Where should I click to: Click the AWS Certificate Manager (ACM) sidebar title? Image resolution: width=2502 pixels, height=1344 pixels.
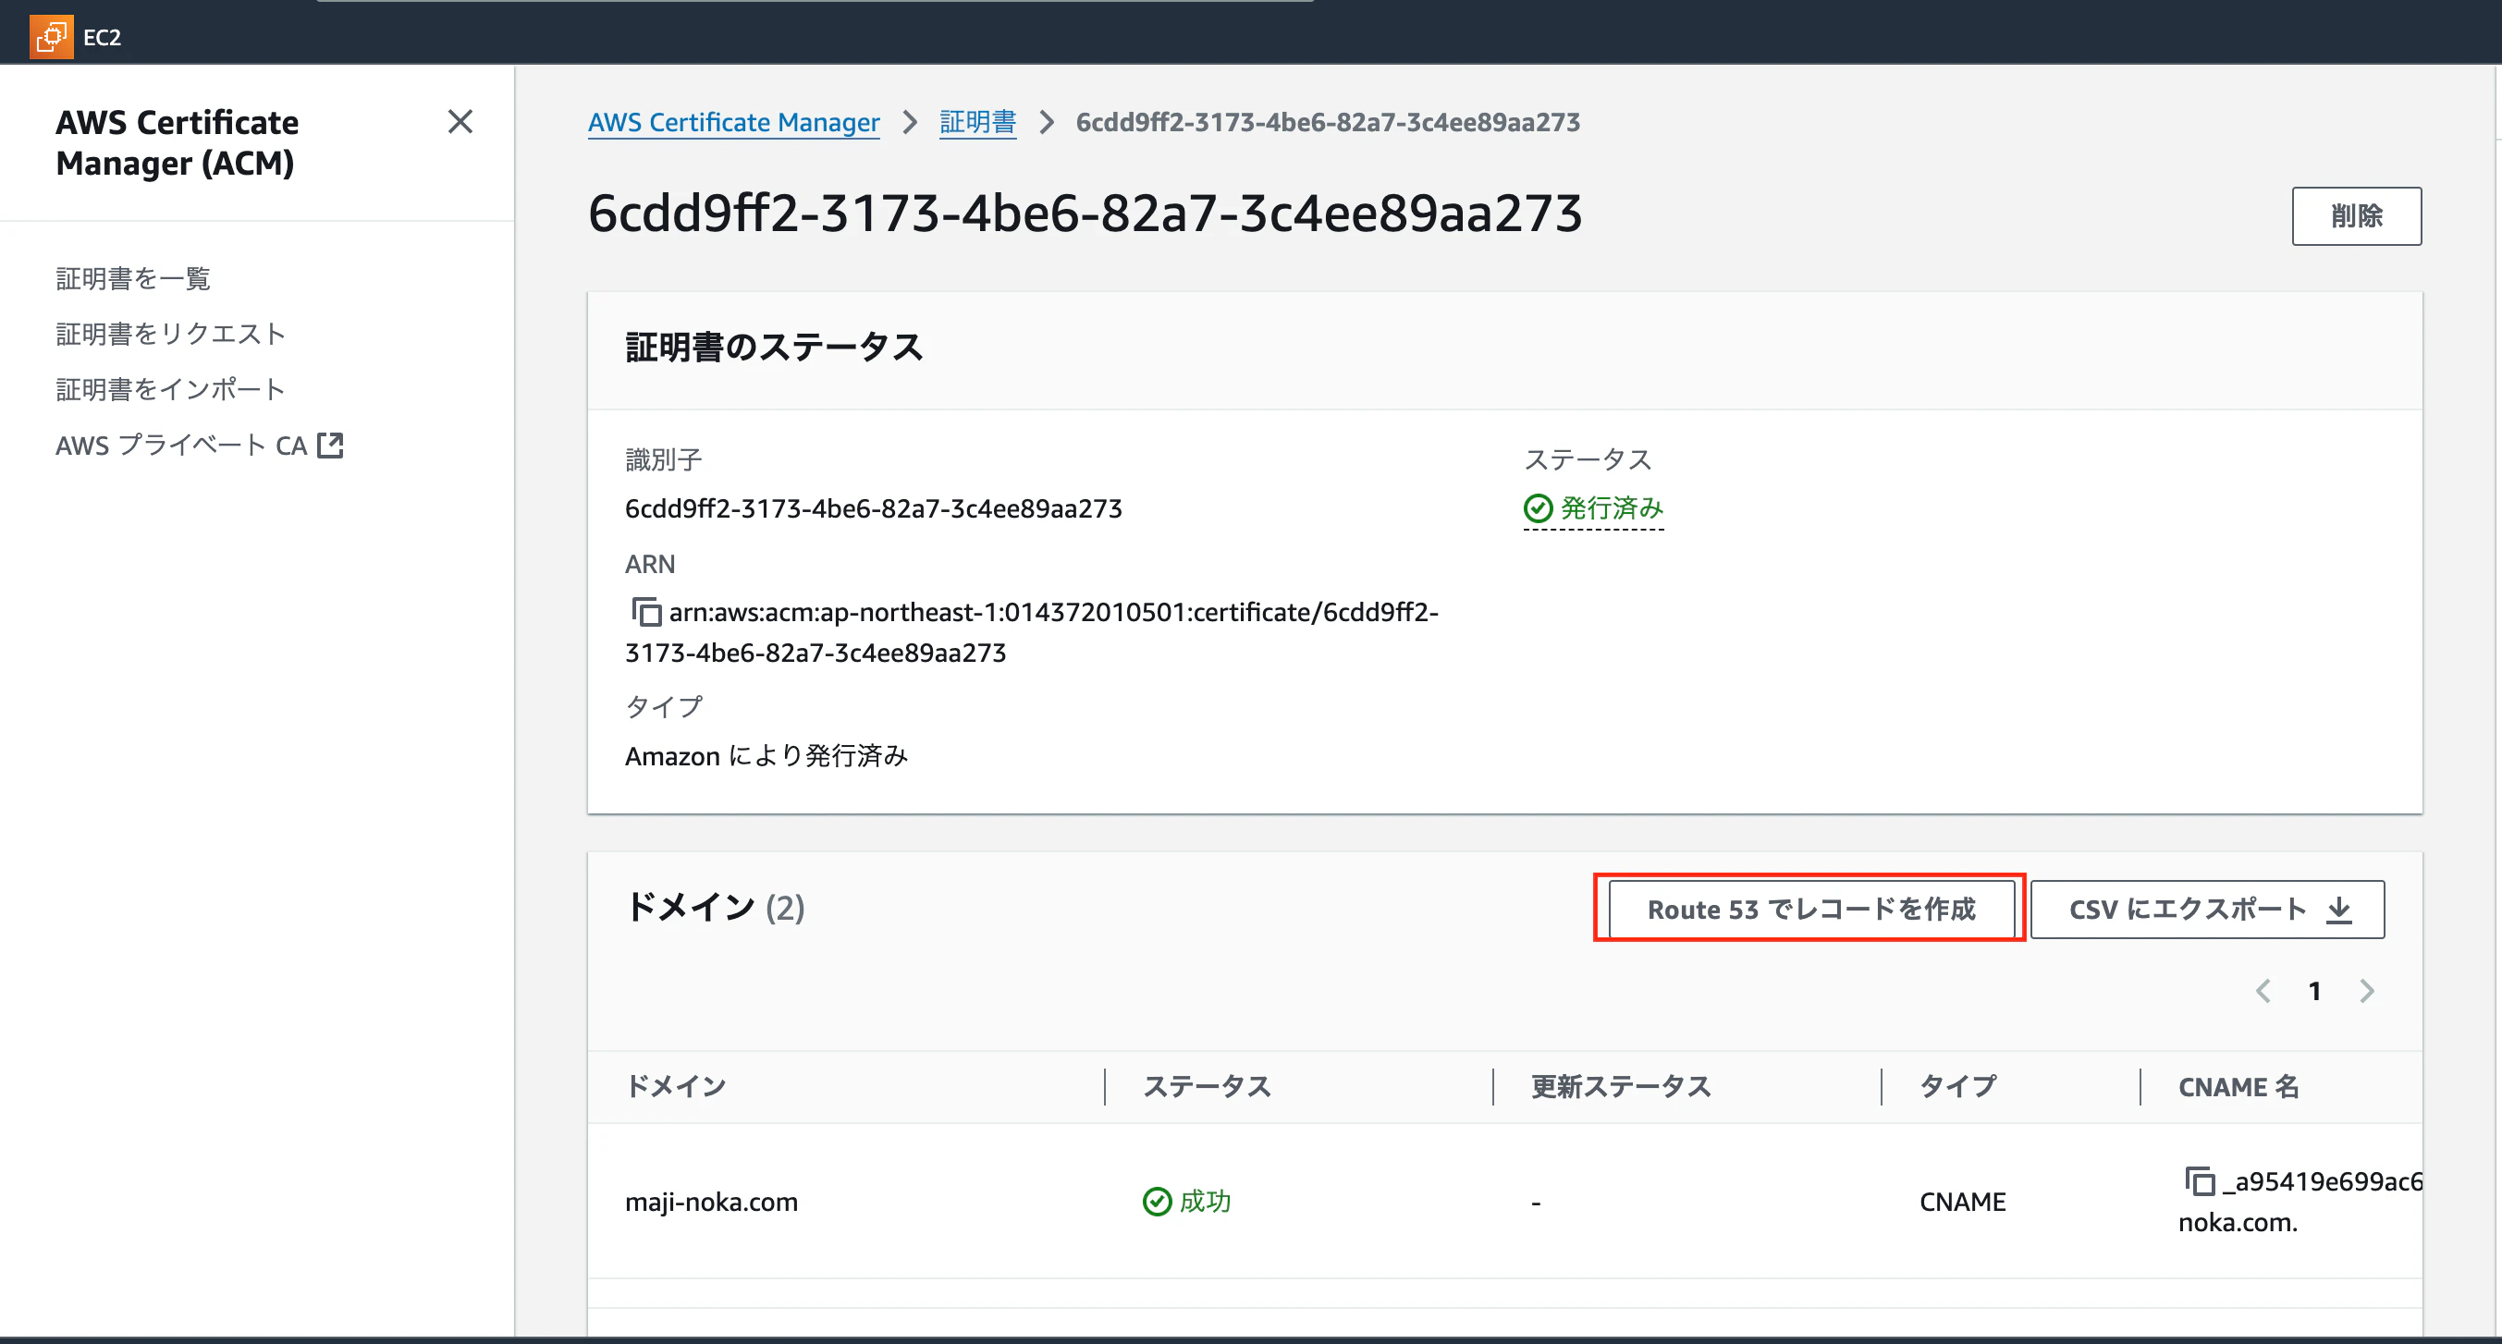point(177,141)
